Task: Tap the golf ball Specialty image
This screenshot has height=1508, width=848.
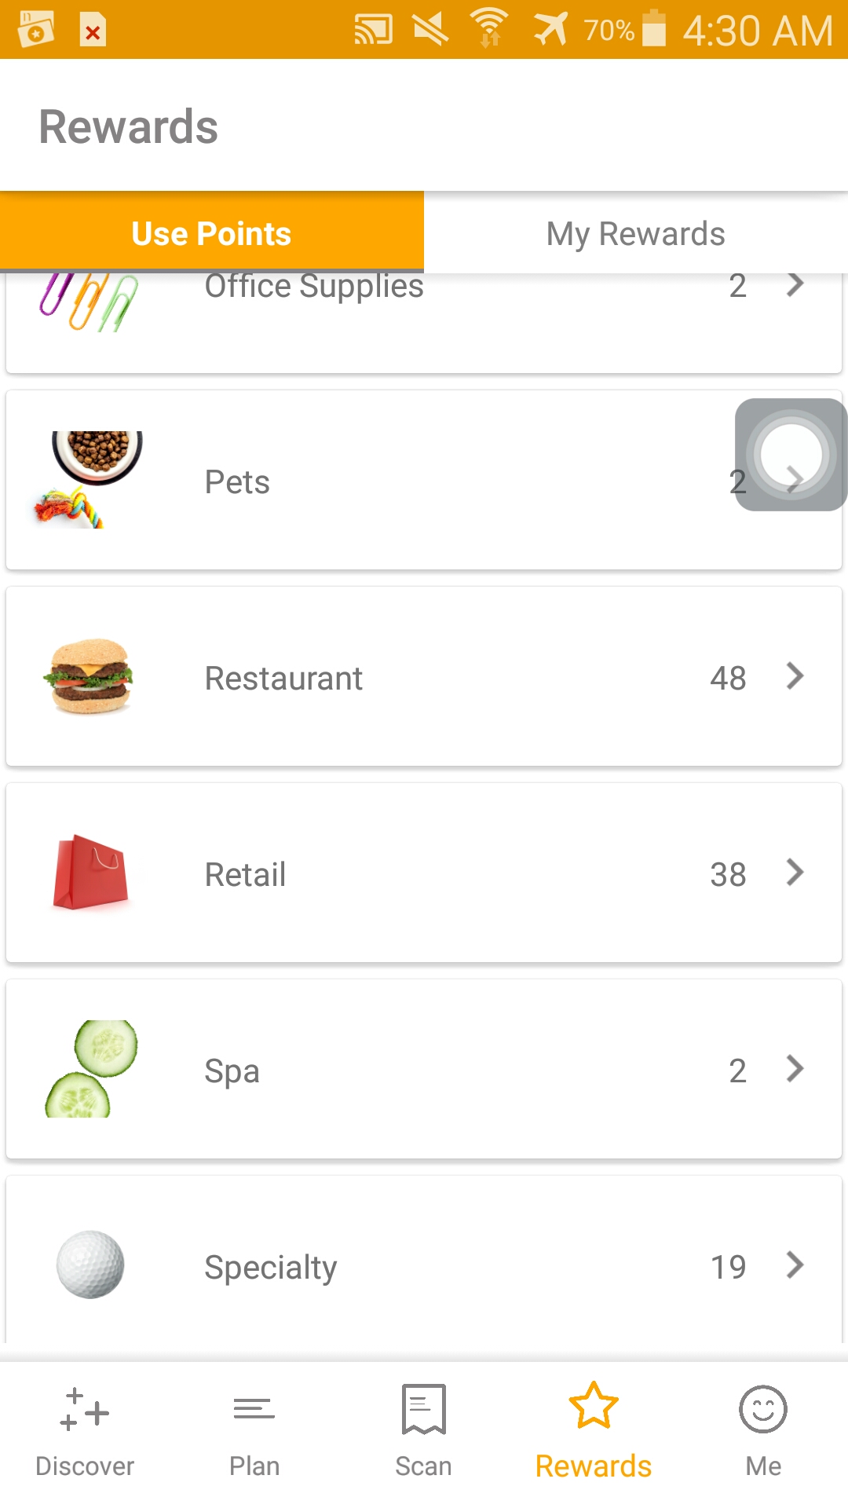Action: pos(90,1265)
